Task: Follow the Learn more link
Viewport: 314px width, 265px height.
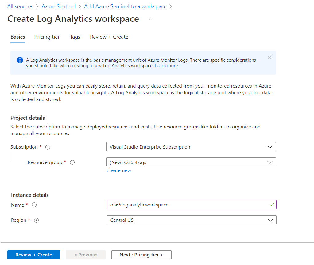Action: point(166,66)
